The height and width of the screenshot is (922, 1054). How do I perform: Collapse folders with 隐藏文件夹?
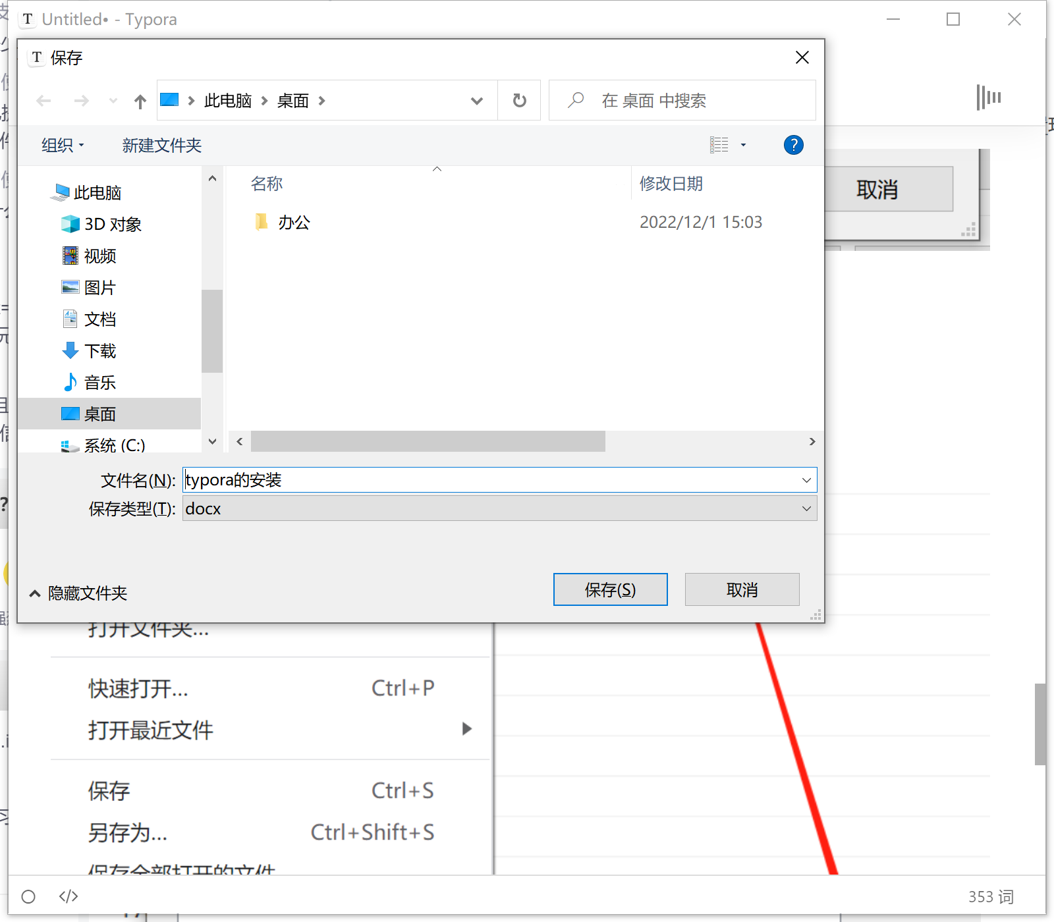(78, 593)
